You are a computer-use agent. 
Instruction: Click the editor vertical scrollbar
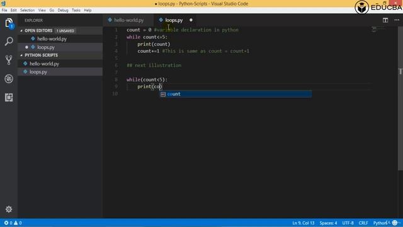pos(400,98)
